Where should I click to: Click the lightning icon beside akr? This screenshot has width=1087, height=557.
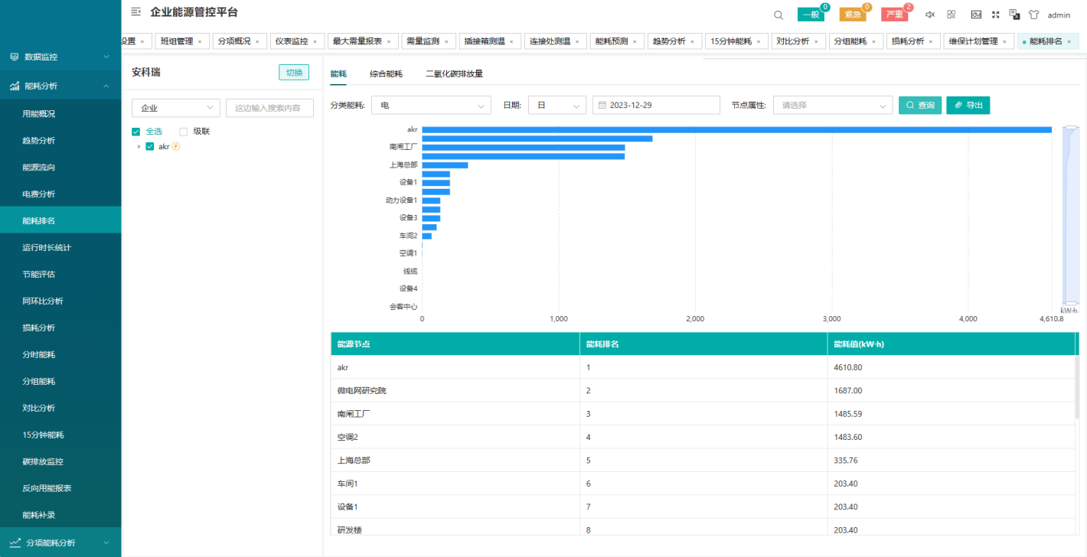coord(176,146)
